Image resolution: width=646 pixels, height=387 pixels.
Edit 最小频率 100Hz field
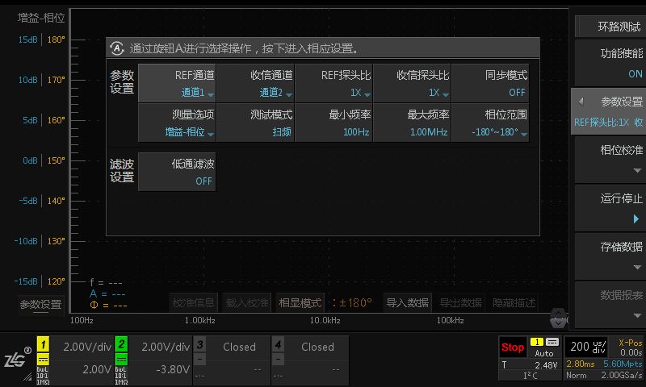333,123
